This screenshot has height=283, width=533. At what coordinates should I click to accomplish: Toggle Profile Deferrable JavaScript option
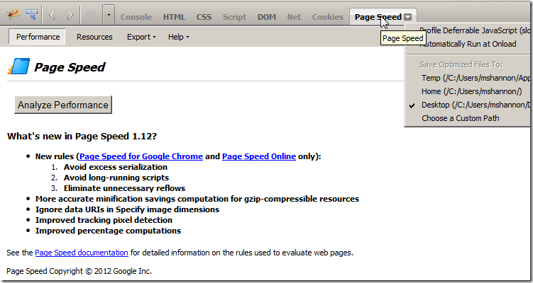(x=469, y=30)
